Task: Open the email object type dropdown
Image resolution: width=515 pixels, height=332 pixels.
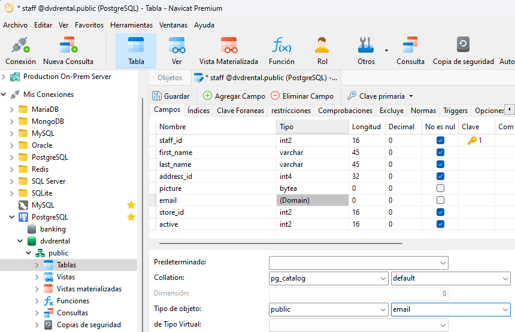Action: [505, 309]
